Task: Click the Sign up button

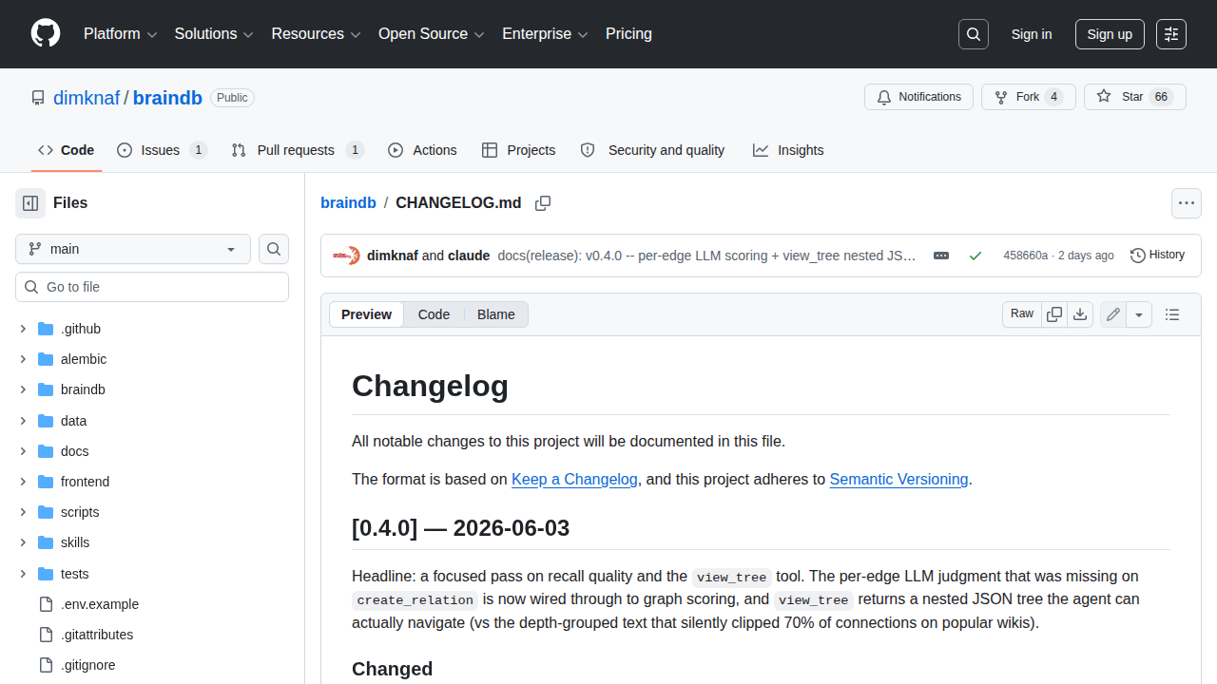Action: [1110, 34]
